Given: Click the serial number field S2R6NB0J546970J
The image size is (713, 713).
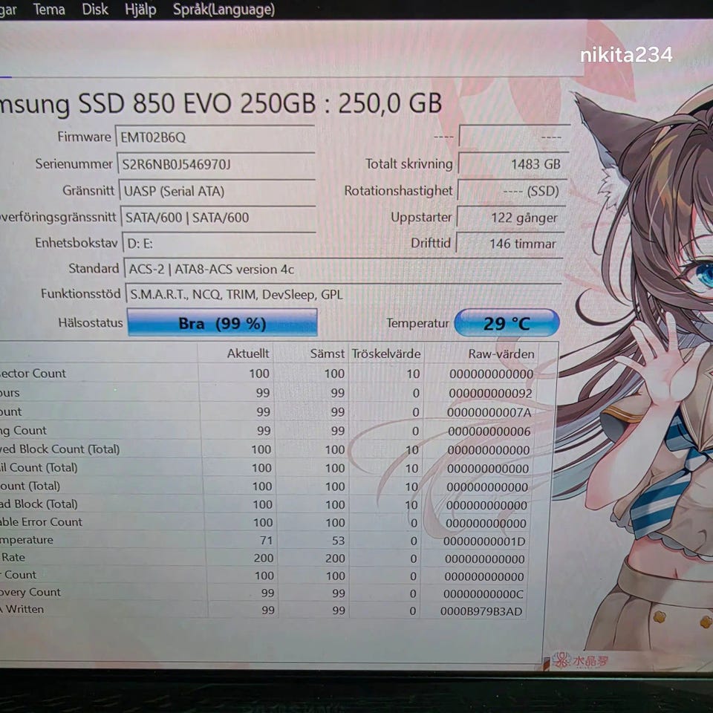Looking at the screenshot, I should (x=216, y=163).
